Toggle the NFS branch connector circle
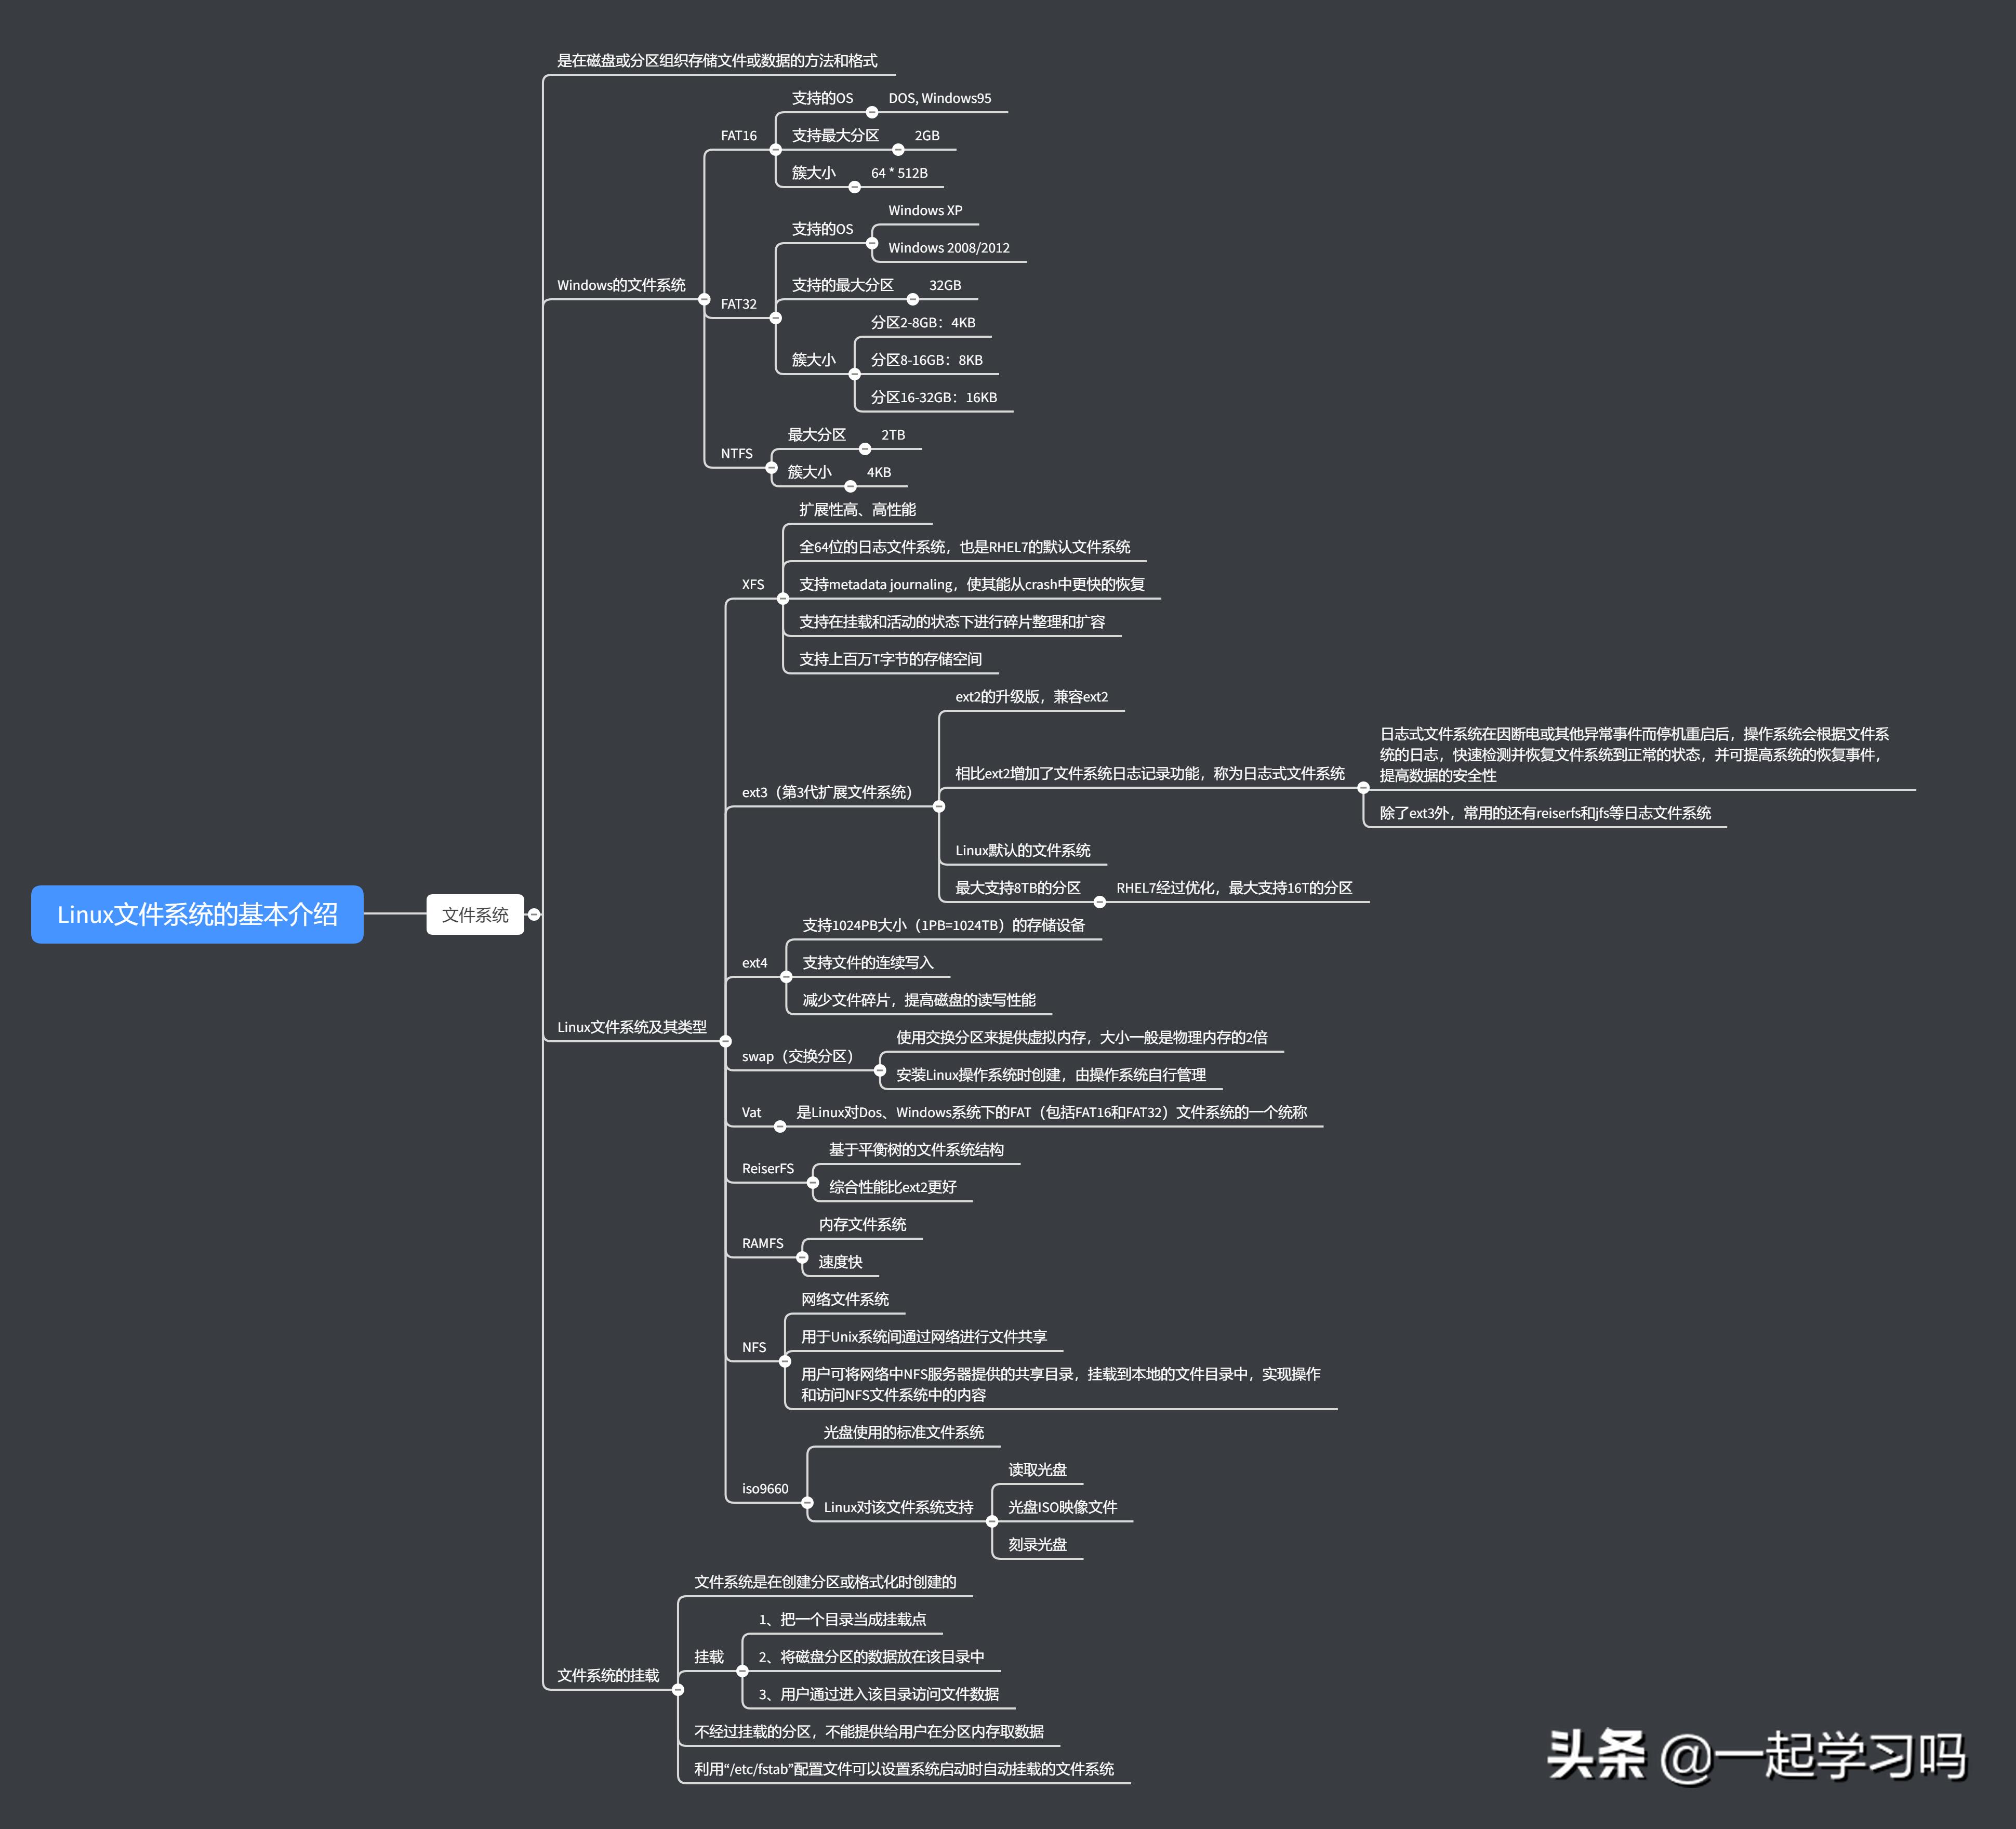This screenshot has height=1829, width=2016. pos(787,1360)
